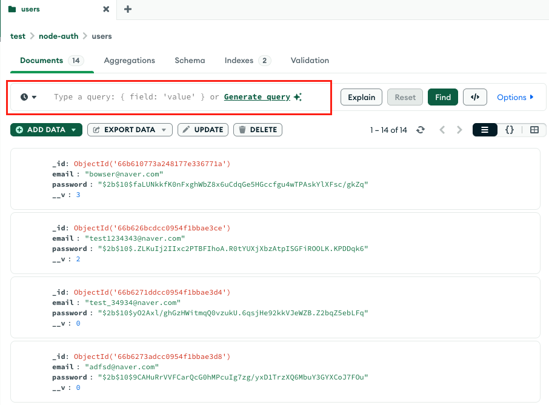Screen dimensions: 549x405
Task: Click bowser document's __v value 3
Action: pos(78,195)
